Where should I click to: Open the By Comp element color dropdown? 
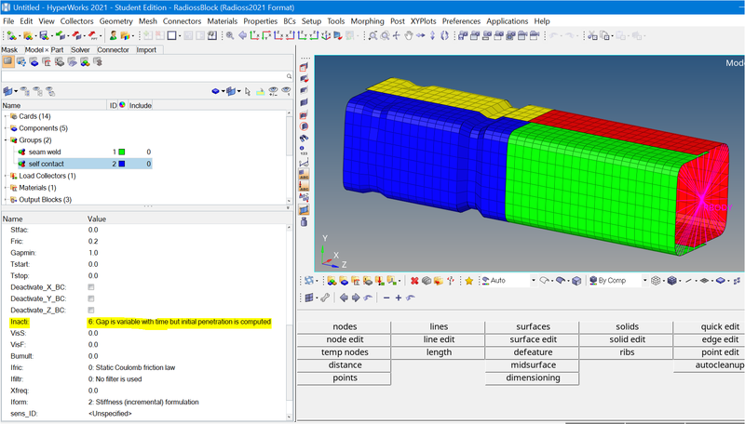pos(644,281)
